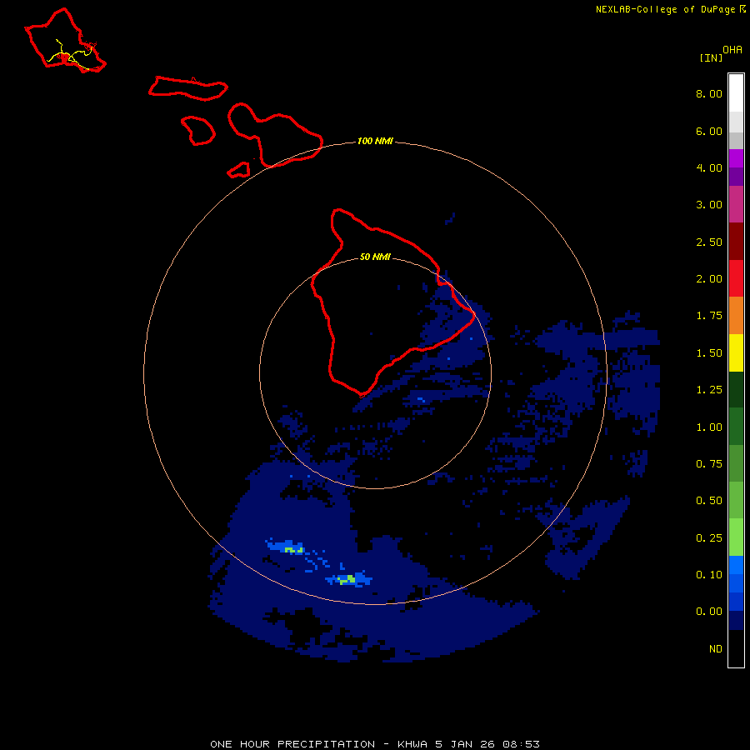
Task: Pick the bright magenta 4.00 legend swatch
Action: [736, 158]
